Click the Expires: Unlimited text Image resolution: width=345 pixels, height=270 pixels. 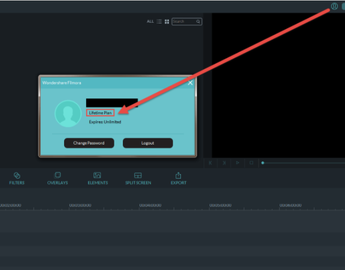tap(105, 122)
